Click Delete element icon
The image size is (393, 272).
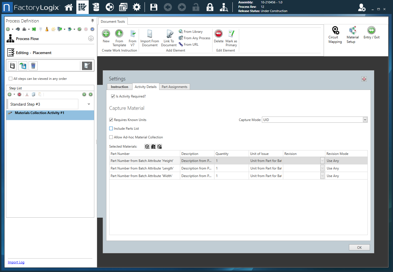tap(218, 34)
